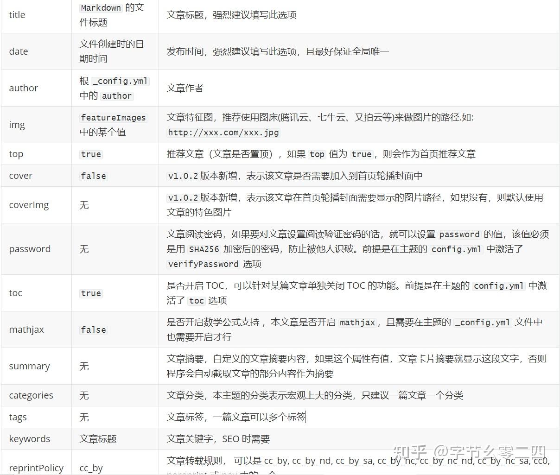Screen dimensions: 560x475
Task: Click the "summary" parameter label
Action: pyautogui.click(x=29, y=366)
